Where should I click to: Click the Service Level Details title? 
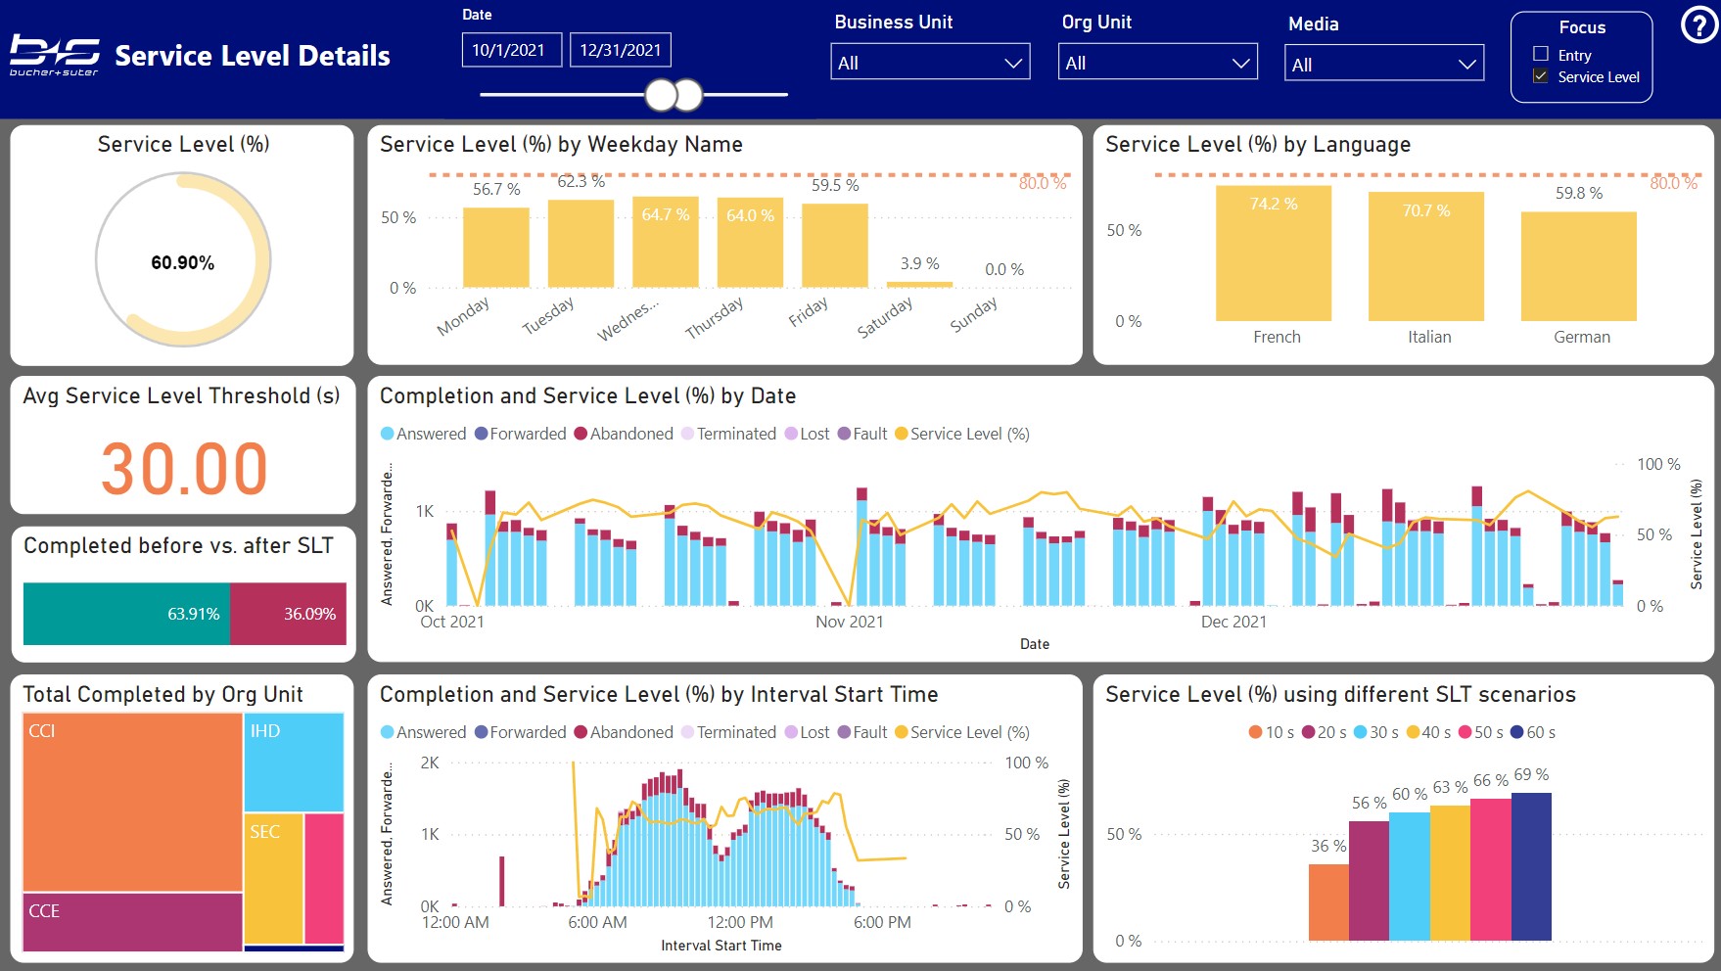click(x=253, y=56)
